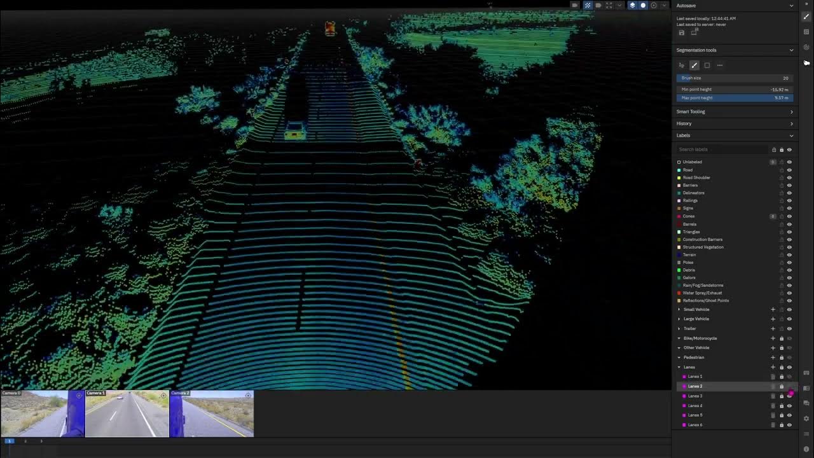
Task: Open the settings gear in right sidebar
Action: (x=806, y=419)
